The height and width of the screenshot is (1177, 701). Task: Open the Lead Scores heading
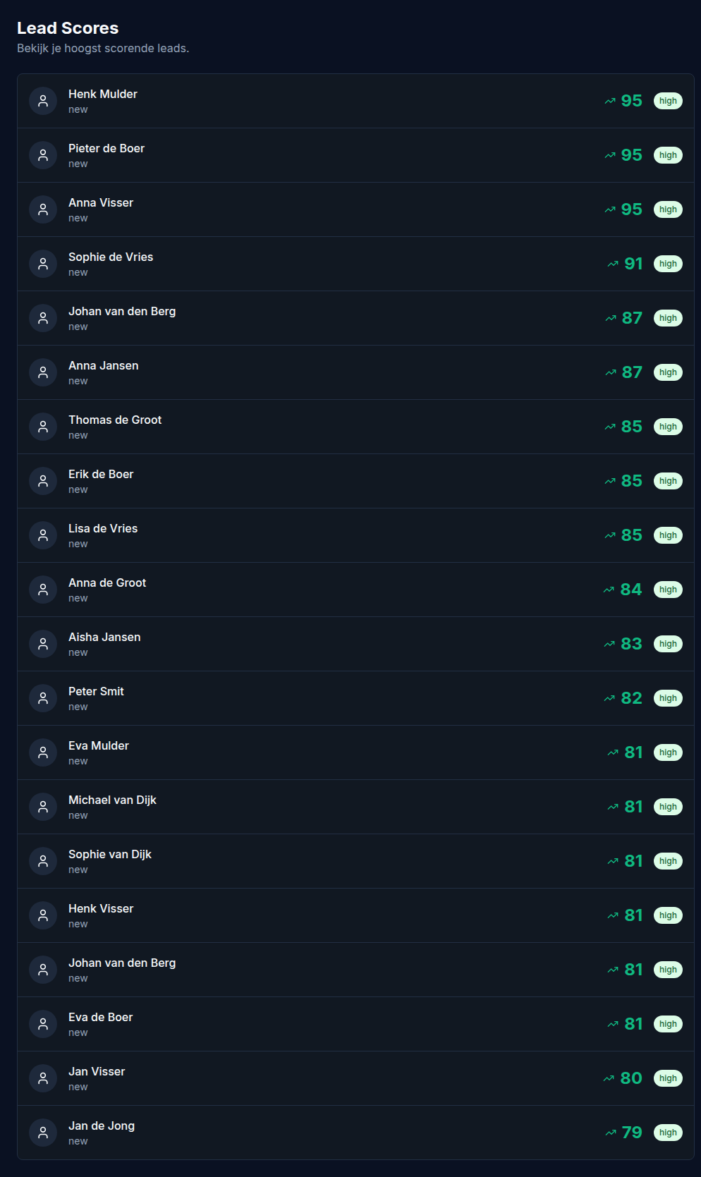coord(68,28)
